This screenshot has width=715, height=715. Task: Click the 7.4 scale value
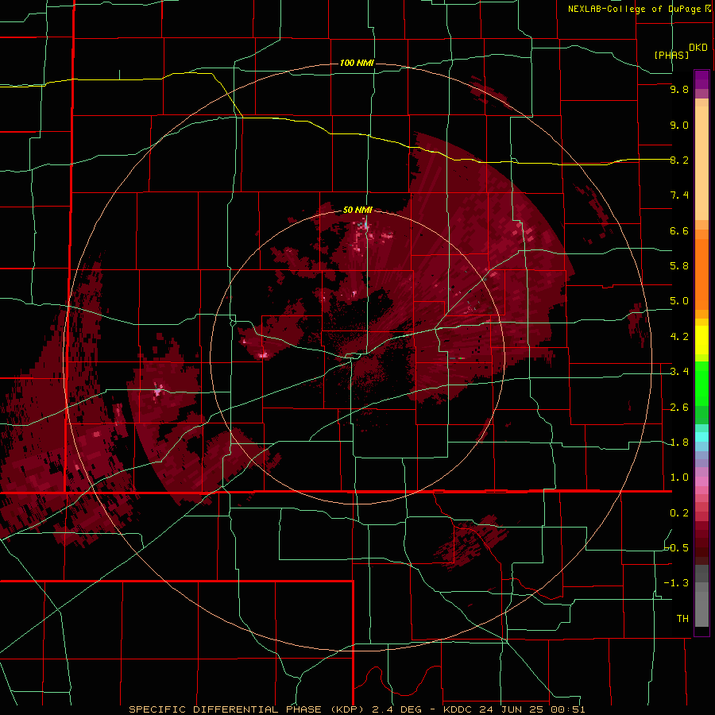(x=679, y=195)
